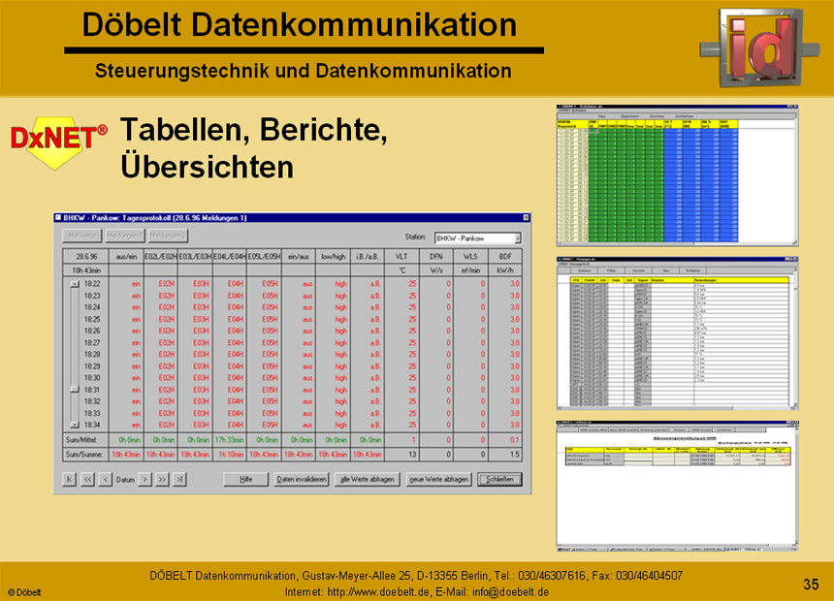Image resolution: width=834 pixels, height=601 pixels.
Task: Click the kW/h unit cell under BDF
Action: tap(505, 270)
